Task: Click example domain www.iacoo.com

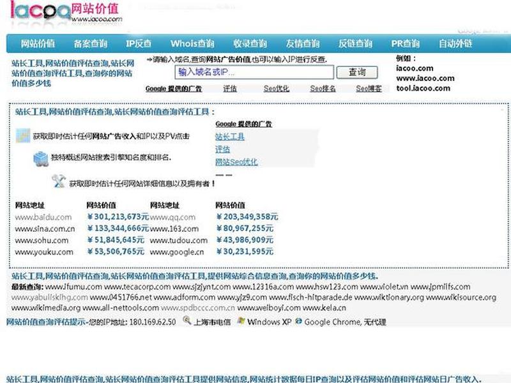Action: click(x=425, y=78)
